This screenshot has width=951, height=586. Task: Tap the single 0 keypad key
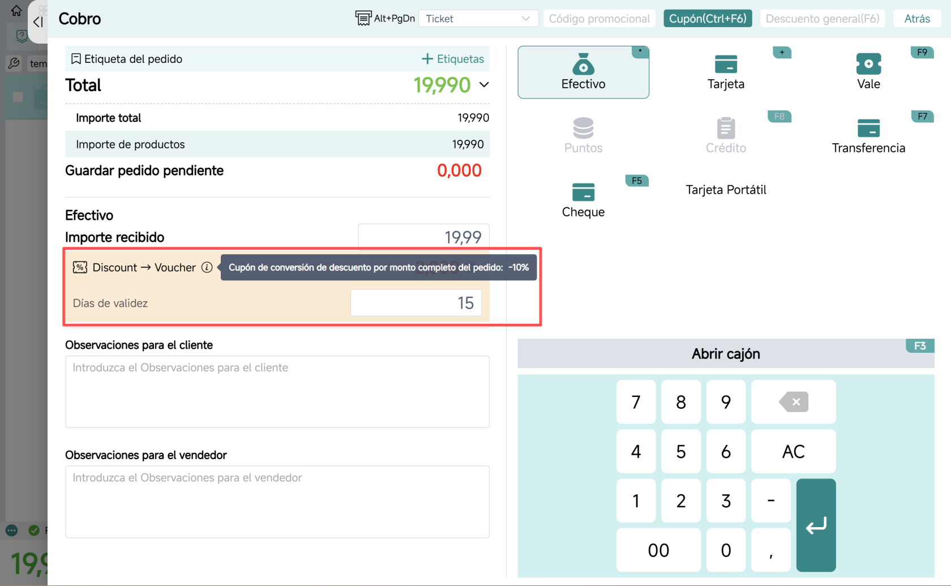[726, 550]
